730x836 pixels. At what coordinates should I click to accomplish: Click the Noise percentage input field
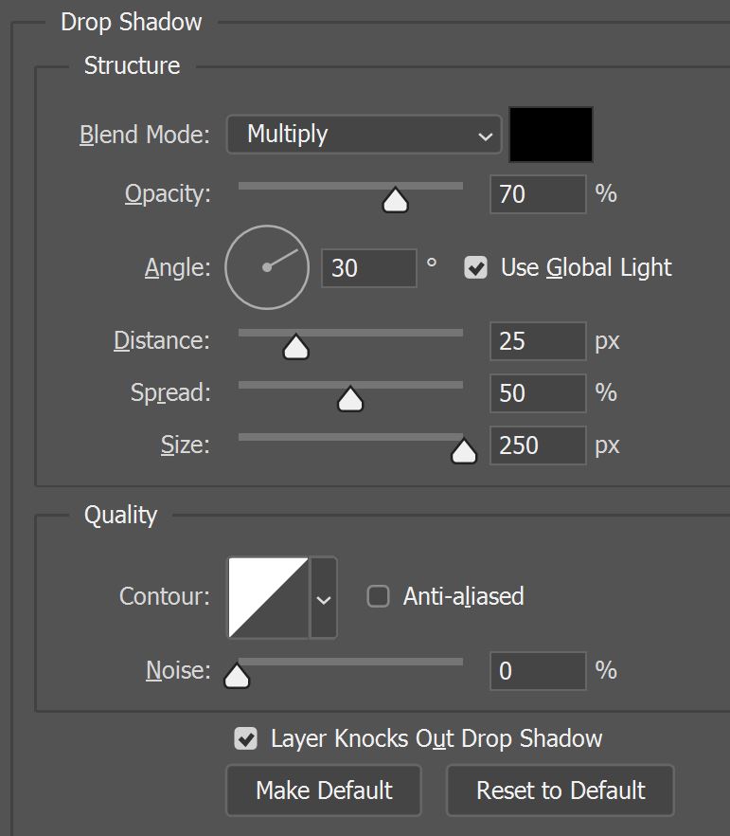[x=538, y=671]
